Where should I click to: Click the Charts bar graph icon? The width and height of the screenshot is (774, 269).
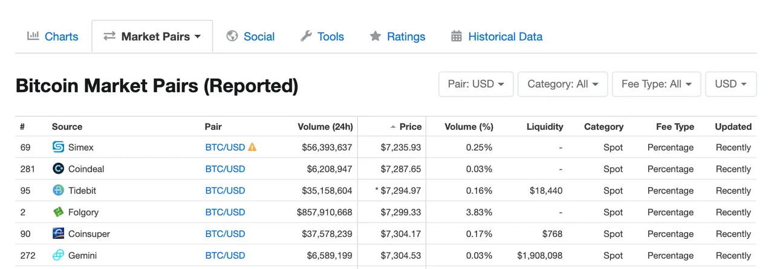click(33, 36)
